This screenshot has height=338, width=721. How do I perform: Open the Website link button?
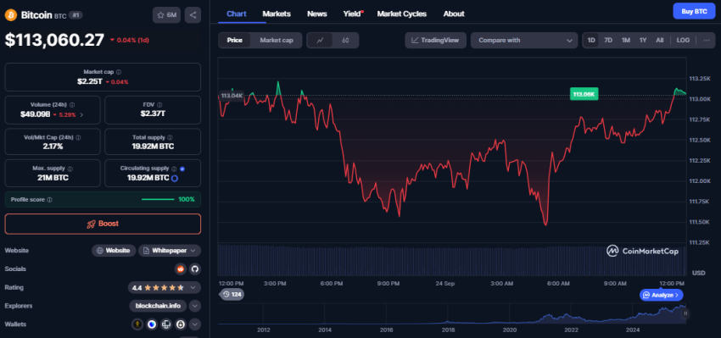tap(114, 251)
